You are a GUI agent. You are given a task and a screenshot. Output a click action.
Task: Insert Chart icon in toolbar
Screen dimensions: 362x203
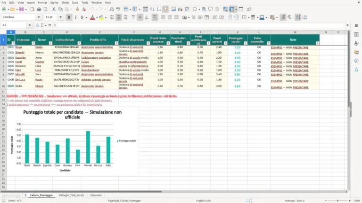tap(181, 9)
